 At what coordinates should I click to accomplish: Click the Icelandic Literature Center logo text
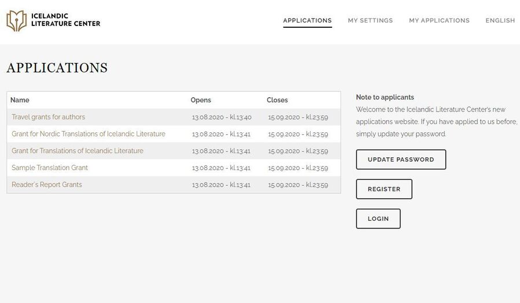pyautogui.click(x=65, y=20)
